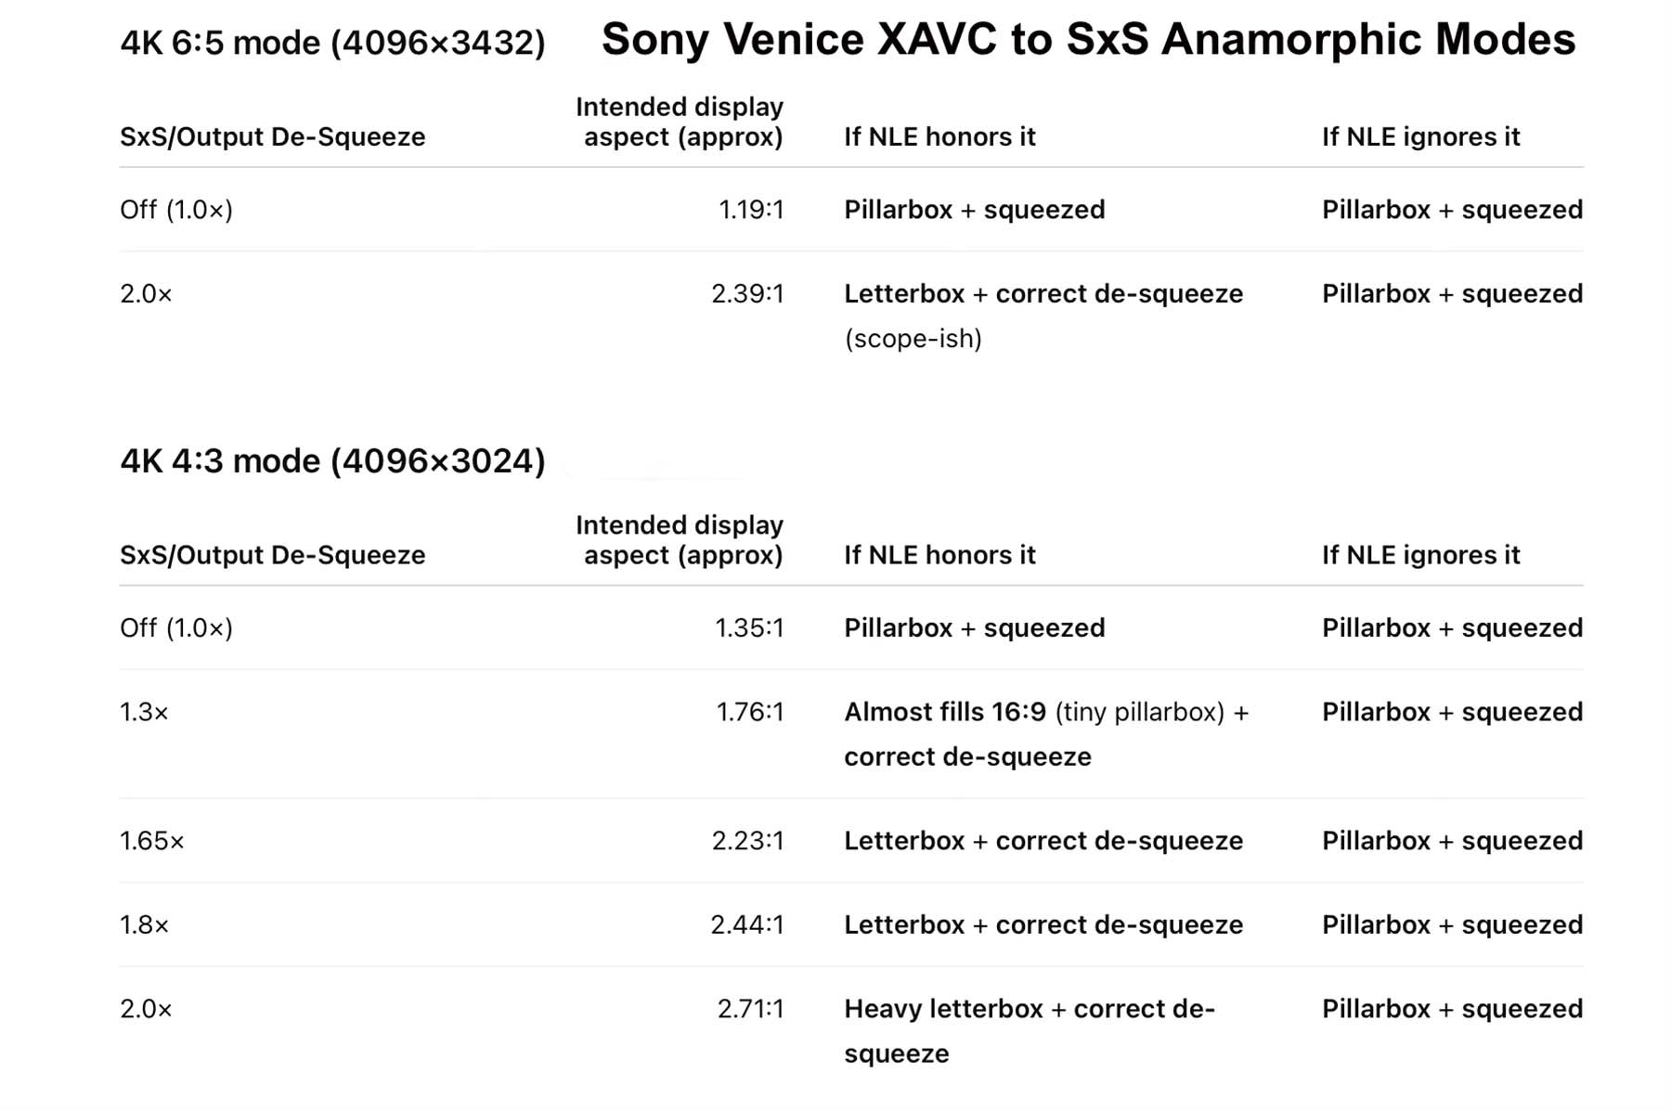The image size is (1671, 1111).
Task: Click the 2.44:1 aspect ratio value
Action: pyautogui.click(x=747, y=925)
